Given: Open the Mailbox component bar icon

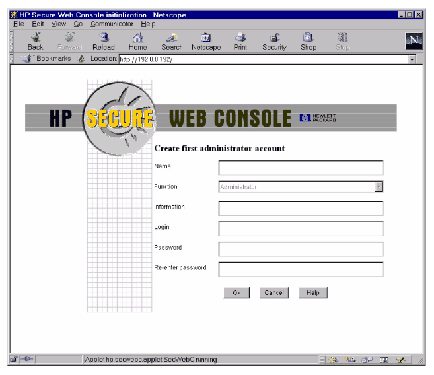Looking at the screenshot, I should [350, 360].
